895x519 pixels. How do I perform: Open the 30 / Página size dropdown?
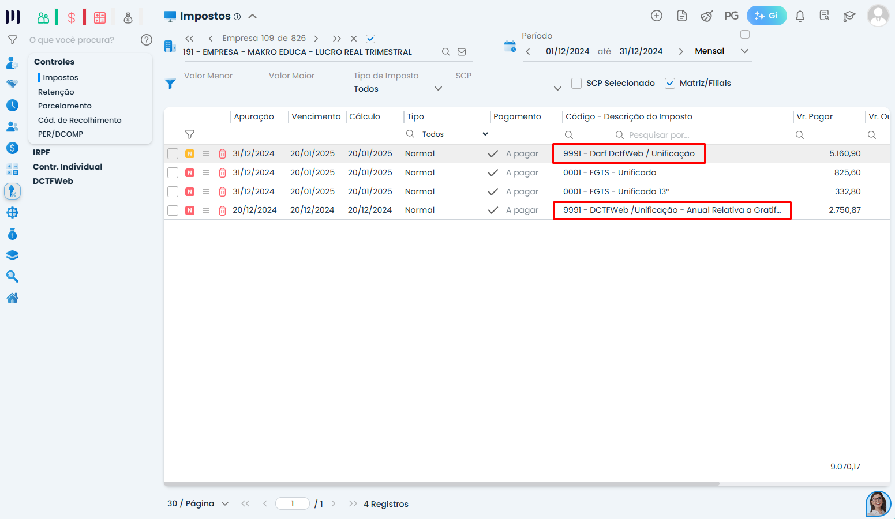tap(198, 503)
